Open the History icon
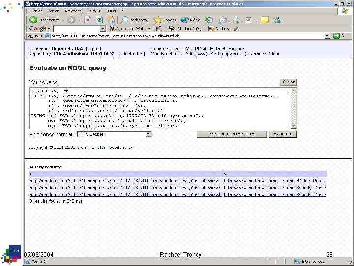 coord(209,20)
